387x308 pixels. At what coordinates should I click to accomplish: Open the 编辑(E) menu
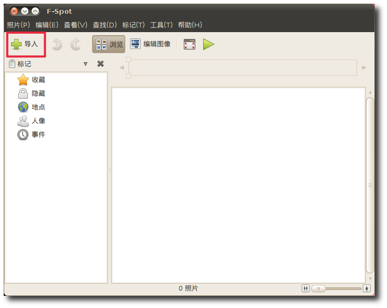[x=47, y=25]
